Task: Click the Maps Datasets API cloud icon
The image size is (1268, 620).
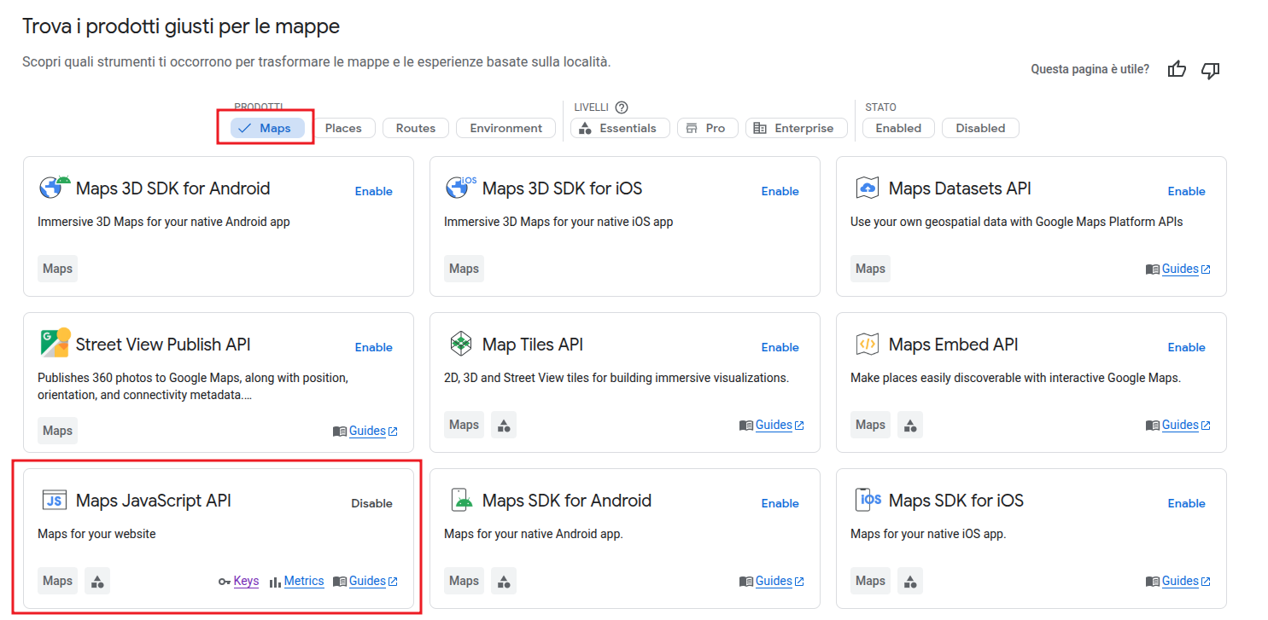Action: (x=868, y=188)
